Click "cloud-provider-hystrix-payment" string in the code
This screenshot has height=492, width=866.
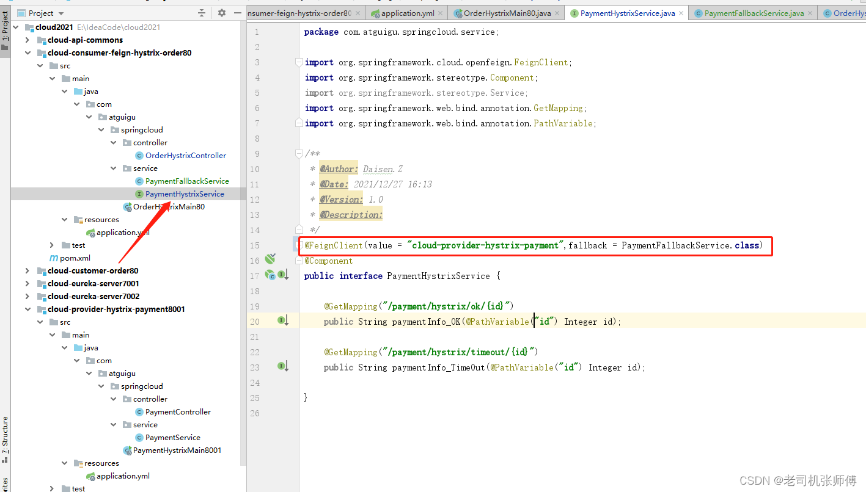[x=486, y=245]
